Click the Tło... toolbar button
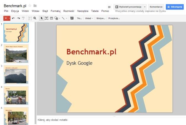186x125 pixels. pos(79,18)
